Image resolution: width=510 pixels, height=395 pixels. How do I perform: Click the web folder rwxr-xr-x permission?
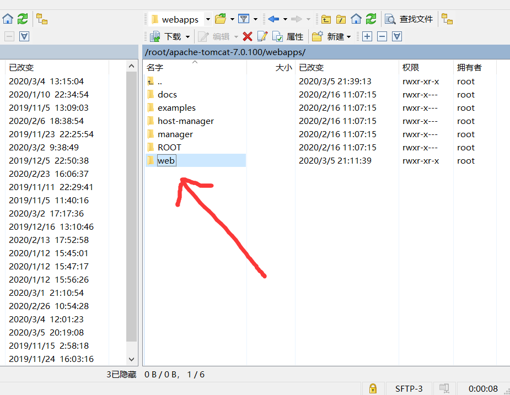click(x=421, y=161)
